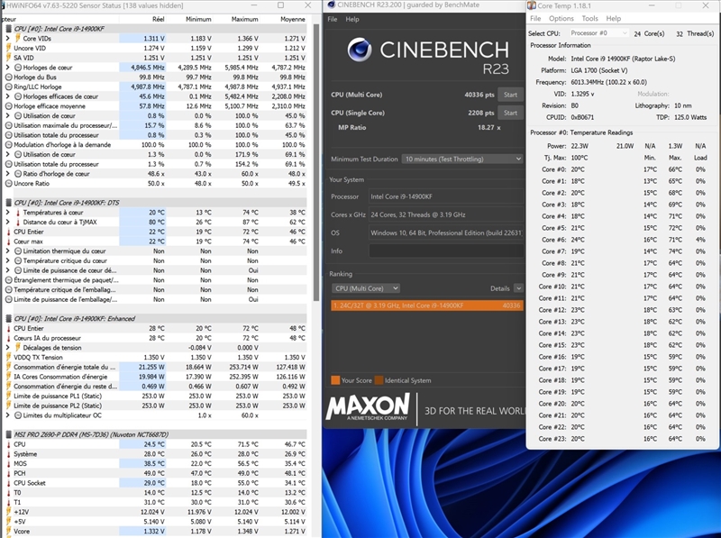Click the thermometer icon beside MOS
The width and height of the screenshot is (721, 538).
(8, 463)
